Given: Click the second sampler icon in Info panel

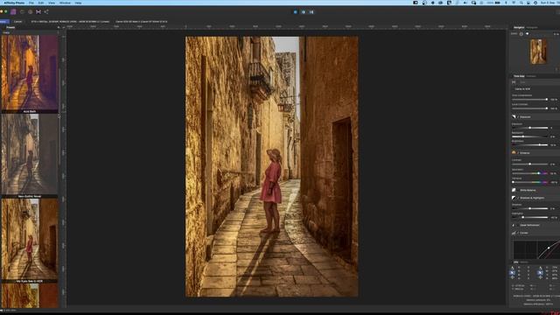Looking at the screenshot, I should pos(540,272).
